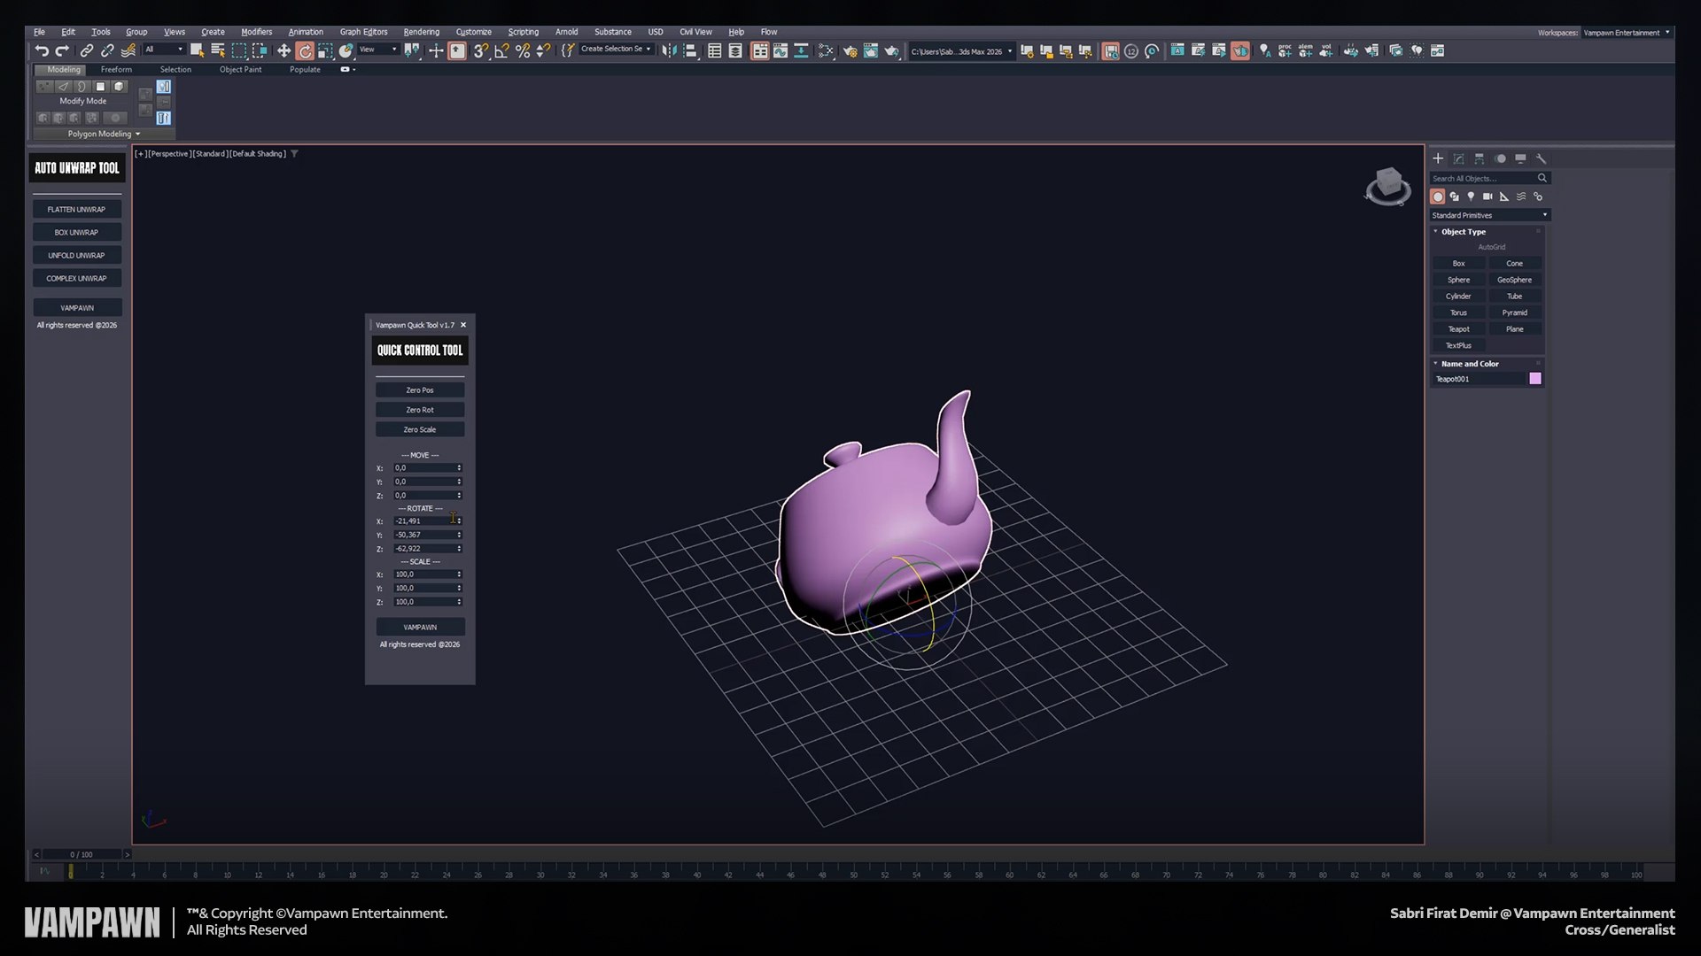The image size is (1701, 956).
Task: Click the Link objects chain icon
Action: pos(87,50)
